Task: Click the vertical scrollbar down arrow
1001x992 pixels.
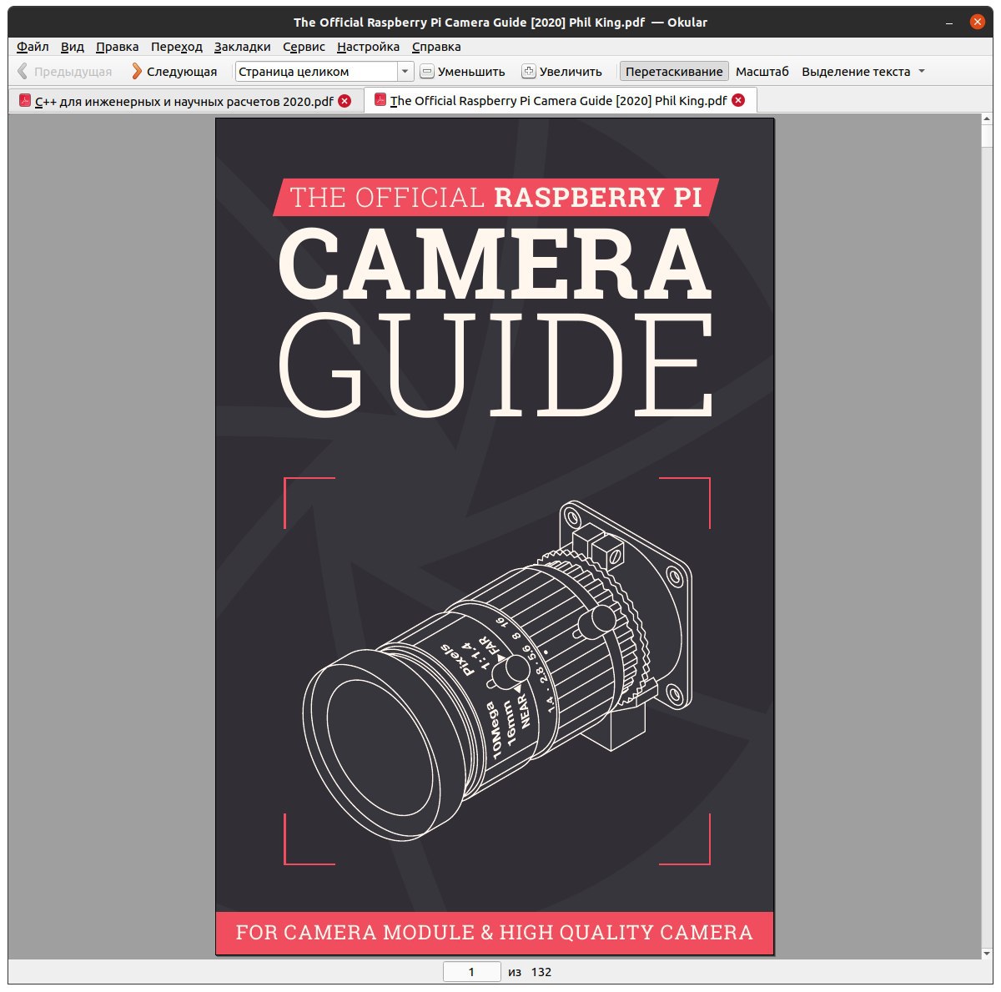Action: point(987,954)
